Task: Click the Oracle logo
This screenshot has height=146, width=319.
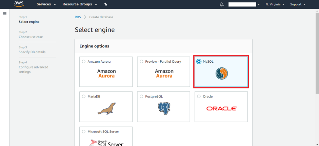Action: pyautogui.click(x=222, y=109)
